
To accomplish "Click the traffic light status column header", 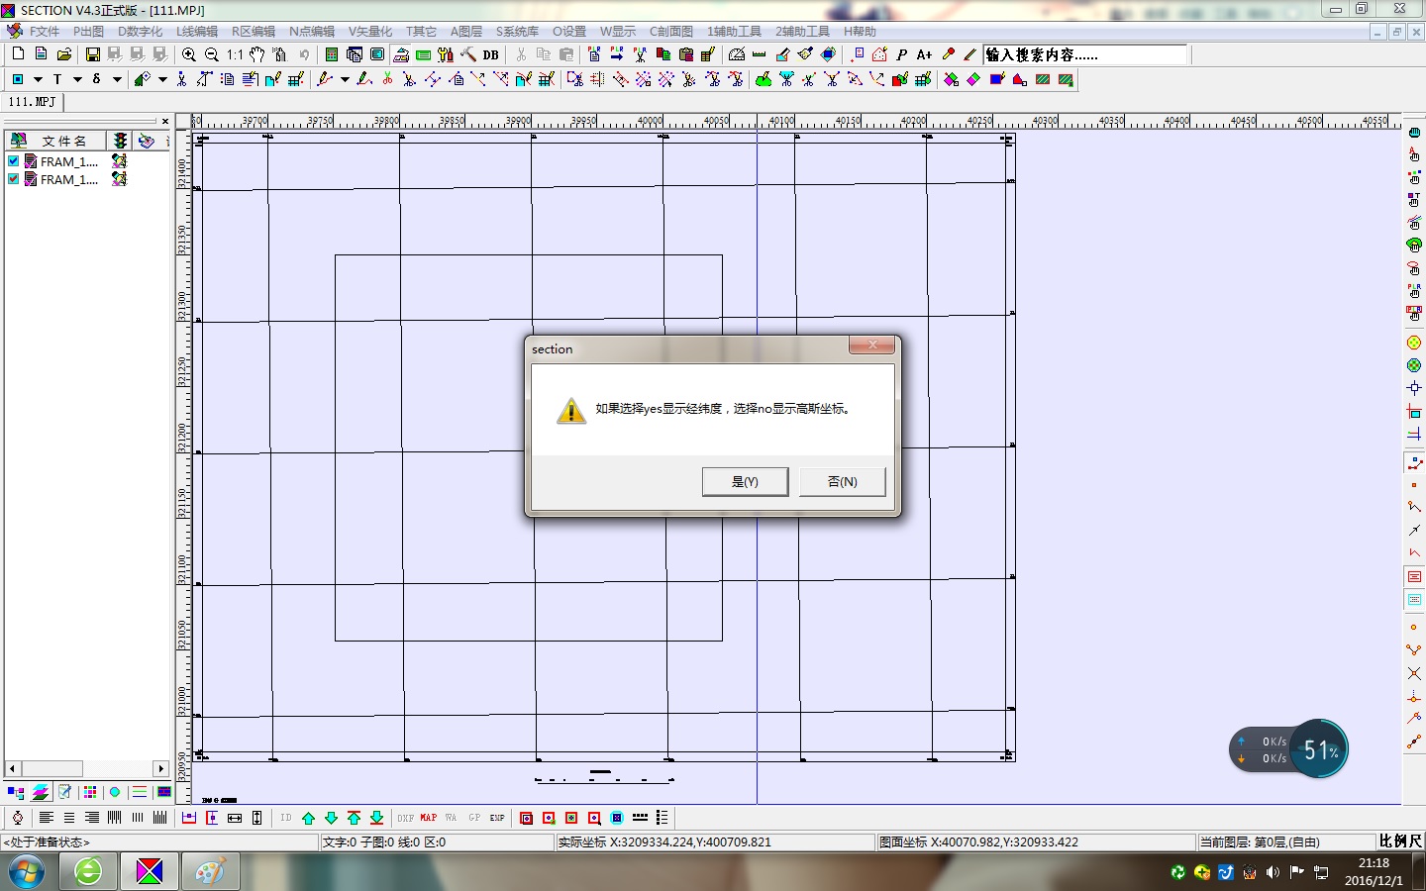I will pos(120,141).
